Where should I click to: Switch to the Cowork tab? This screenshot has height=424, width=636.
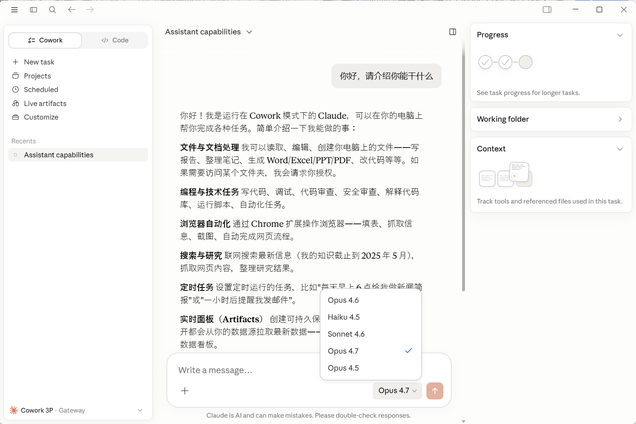(x=45, y=40)
